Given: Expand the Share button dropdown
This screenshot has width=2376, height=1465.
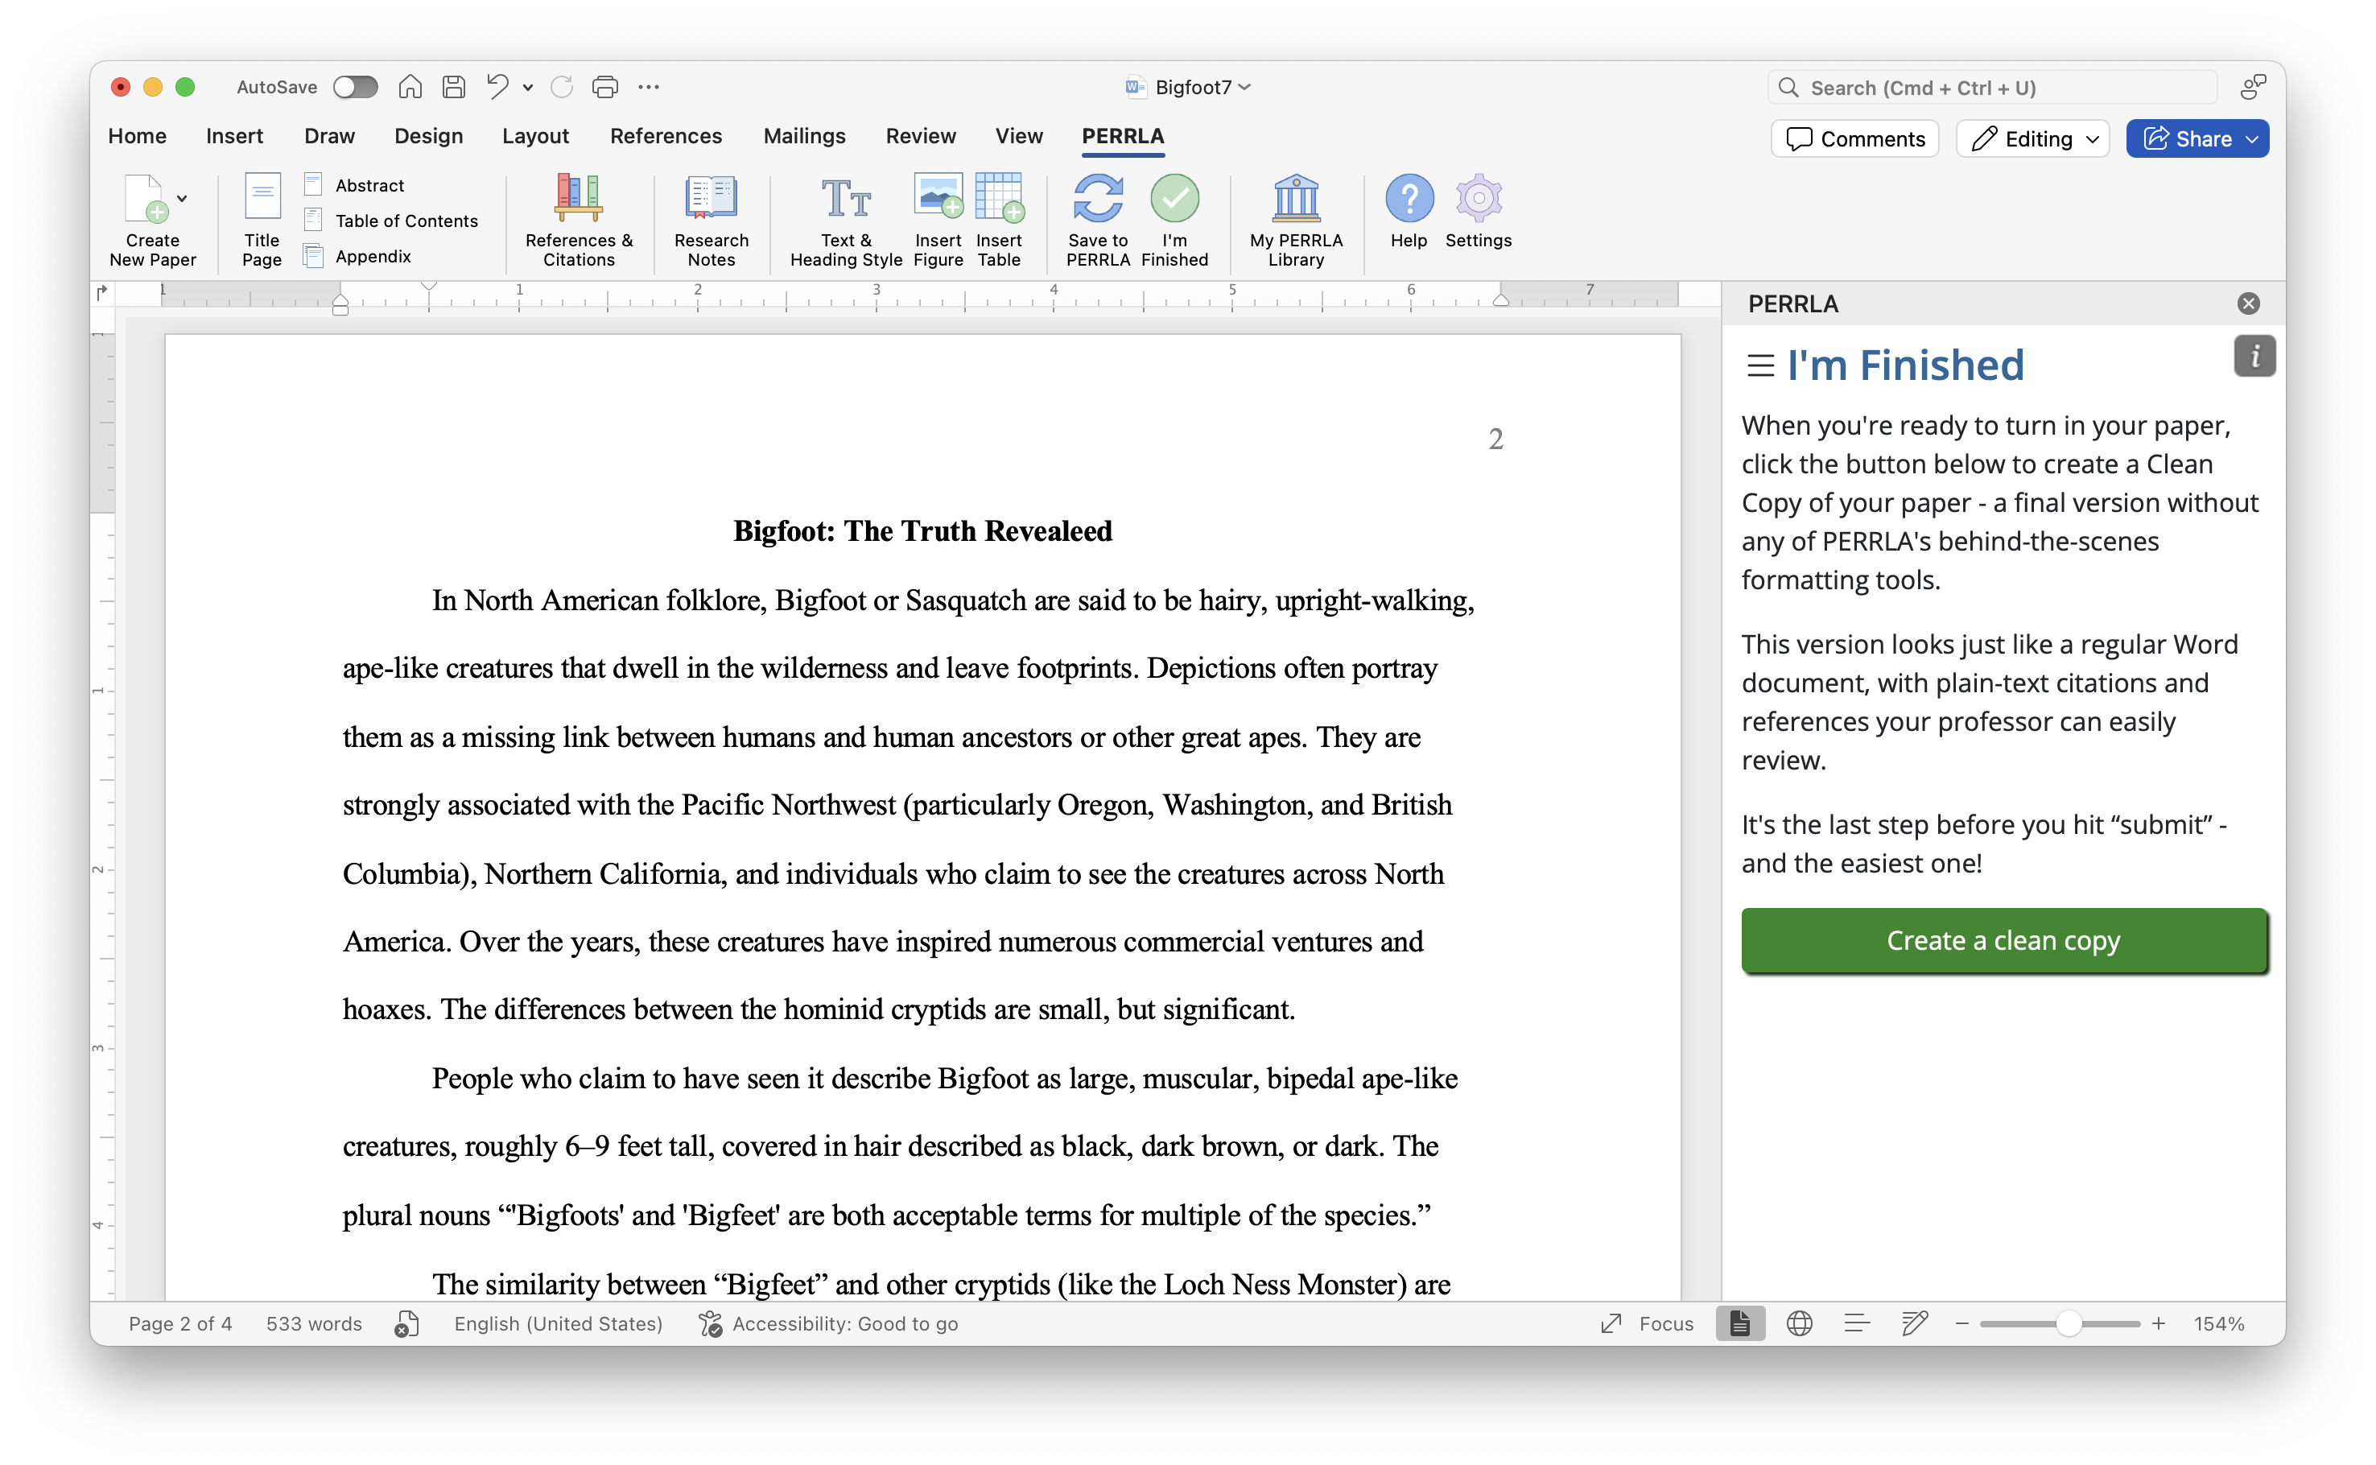Looking at the screenshot, I should click(2252, 138).
